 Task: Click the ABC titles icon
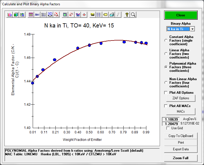click(x=37, y=15)
